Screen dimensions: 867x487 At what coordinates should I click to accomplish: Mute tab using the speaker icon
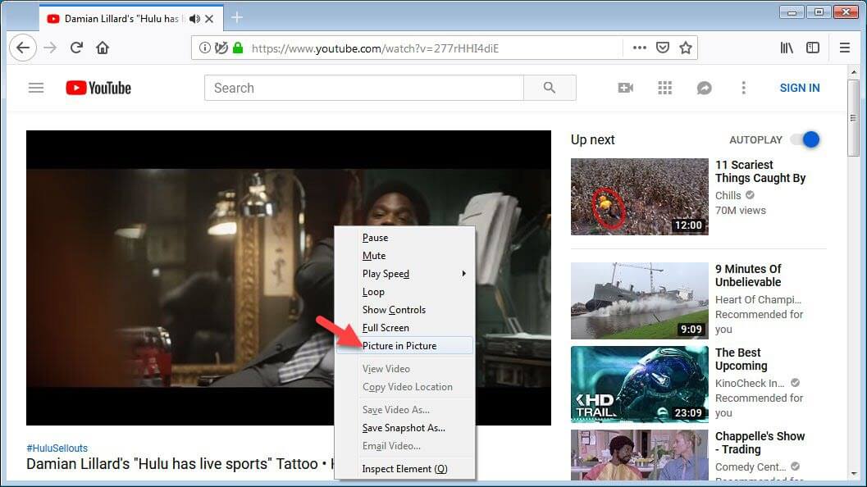194,18
